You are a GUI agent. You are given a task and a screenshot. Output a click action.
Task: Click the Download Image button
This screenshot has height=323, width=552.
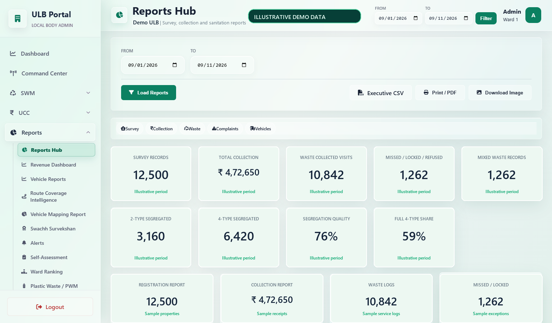coord(500,93)
